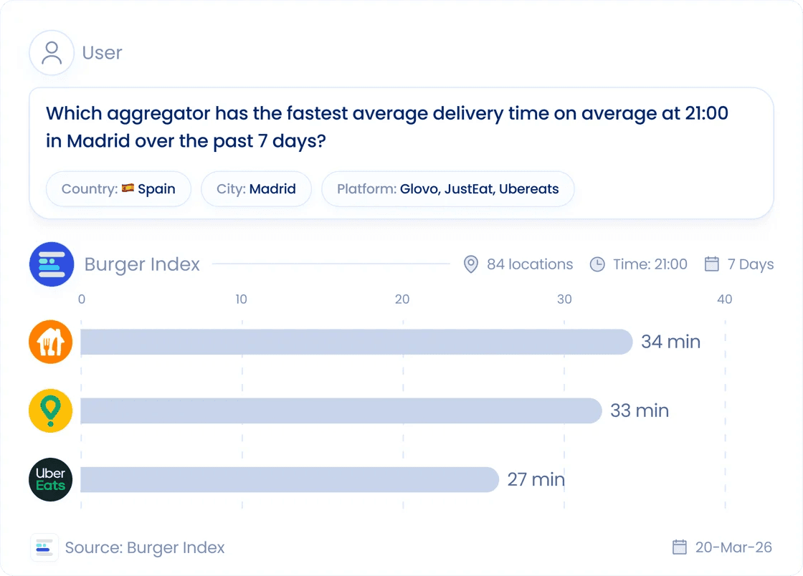Click the location pin icon near 84 locations
803x576 pixels.
[470, 264]
